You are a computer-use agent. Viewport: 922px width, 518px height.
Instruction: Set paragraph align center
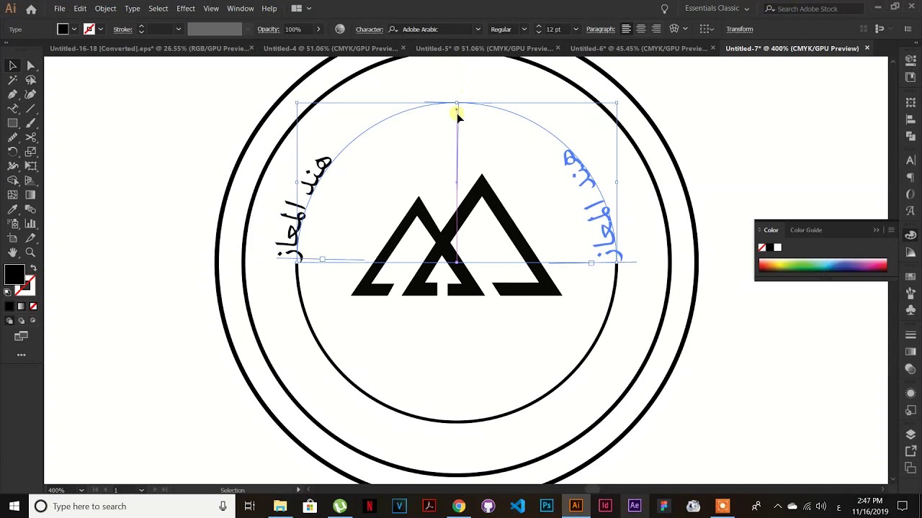click(x=641, y=29)
